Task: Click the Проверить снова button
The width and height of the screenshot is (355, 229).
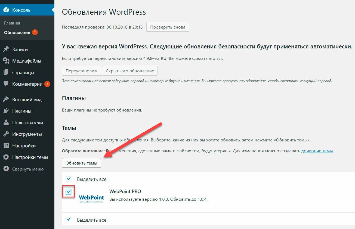Action: click(168, 27)
